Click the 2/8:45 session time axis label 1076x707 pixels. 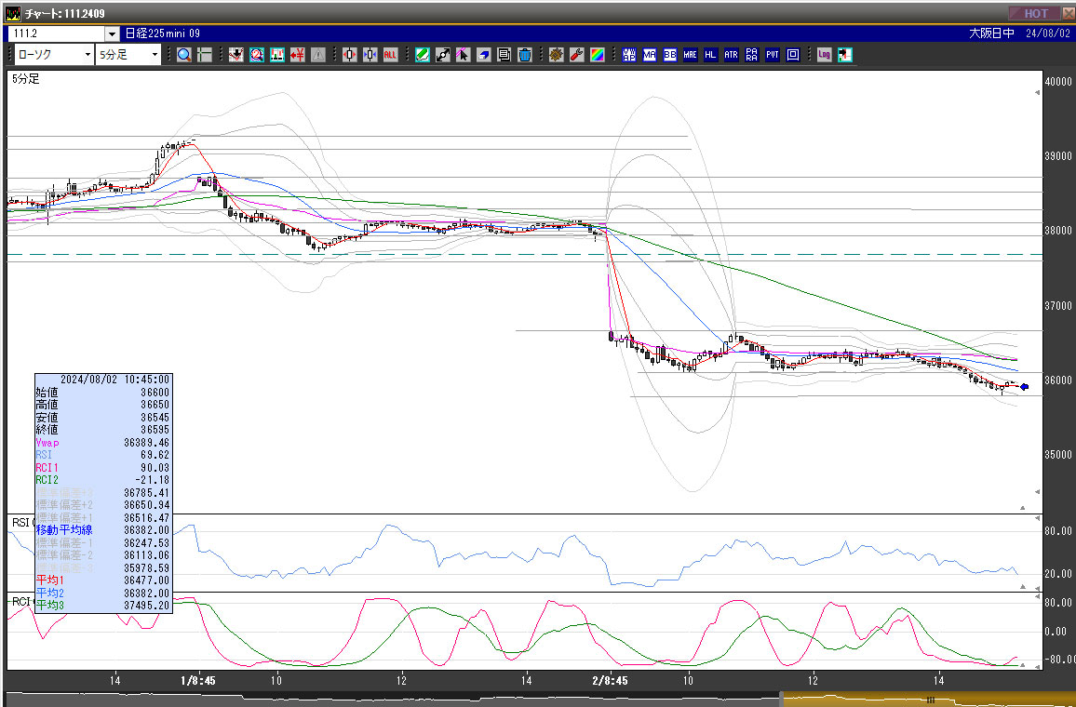(610, 680)
